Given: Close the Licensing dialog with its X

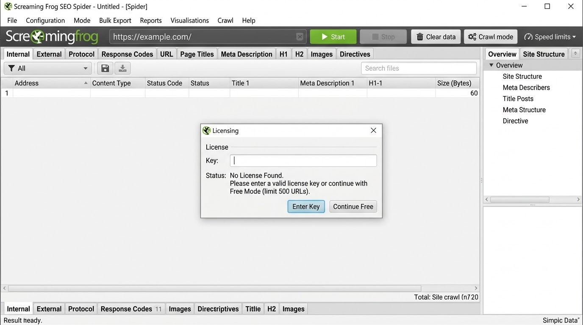Looking at the screenshot, I should [373, 130].
